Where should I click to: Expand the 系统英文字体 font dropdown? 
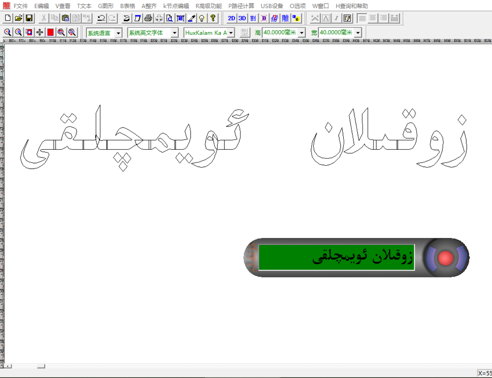pos(174,33)
